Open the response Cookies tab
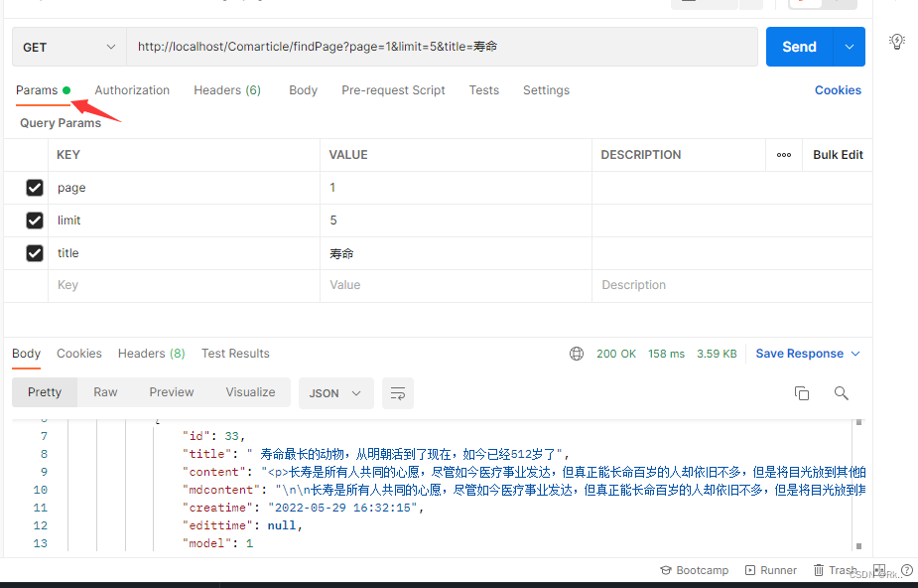 coord(79,354)
